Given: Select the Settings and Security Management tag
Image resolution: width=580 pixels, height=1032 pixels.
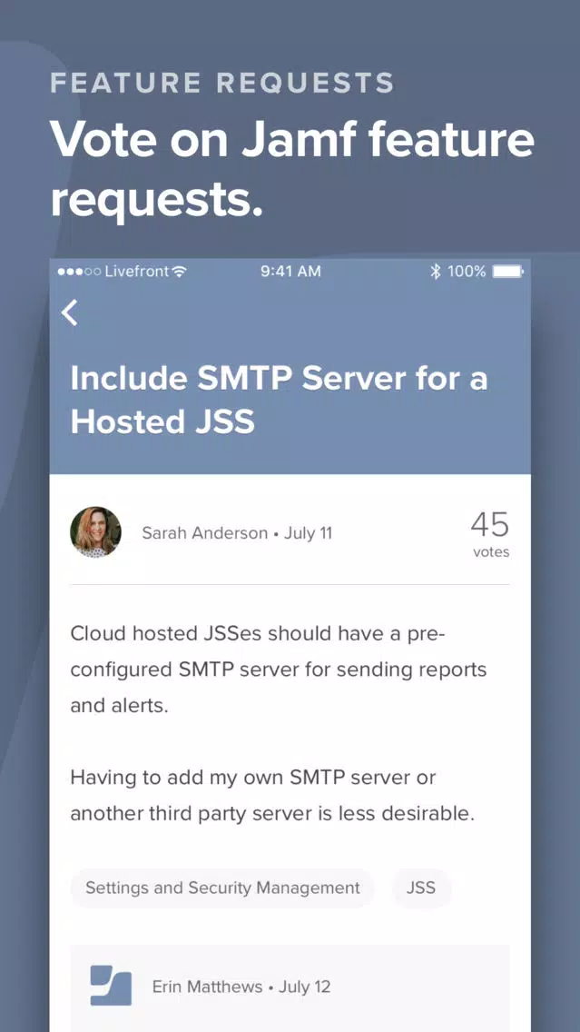Looking at the screenshot, I should (x=222, y=888).
